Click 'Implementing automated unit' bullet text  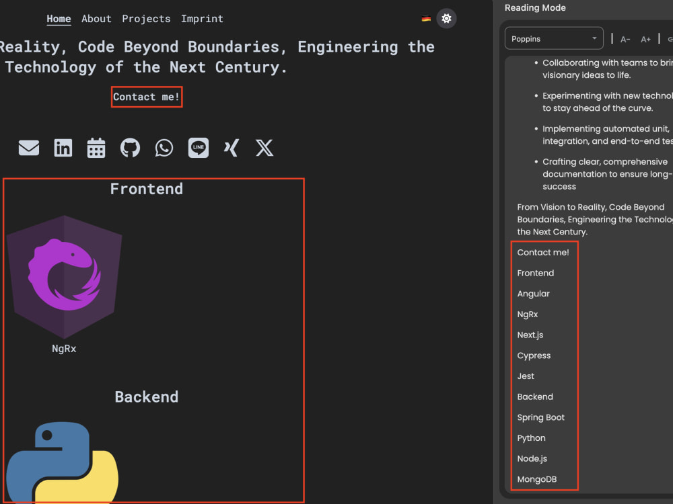[x=607, y=134]
